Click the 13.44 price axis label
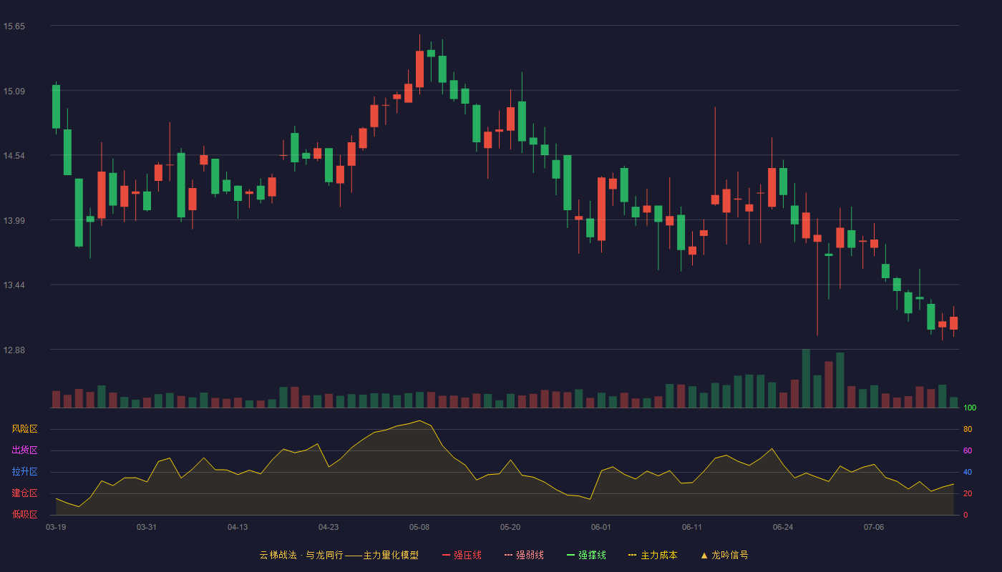The width and height of the screenshot is (1002, 572). tap(14, 285)
